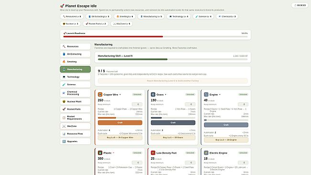
Task: Click the '9 / 5' factories built count
Action: click(101, 71)
